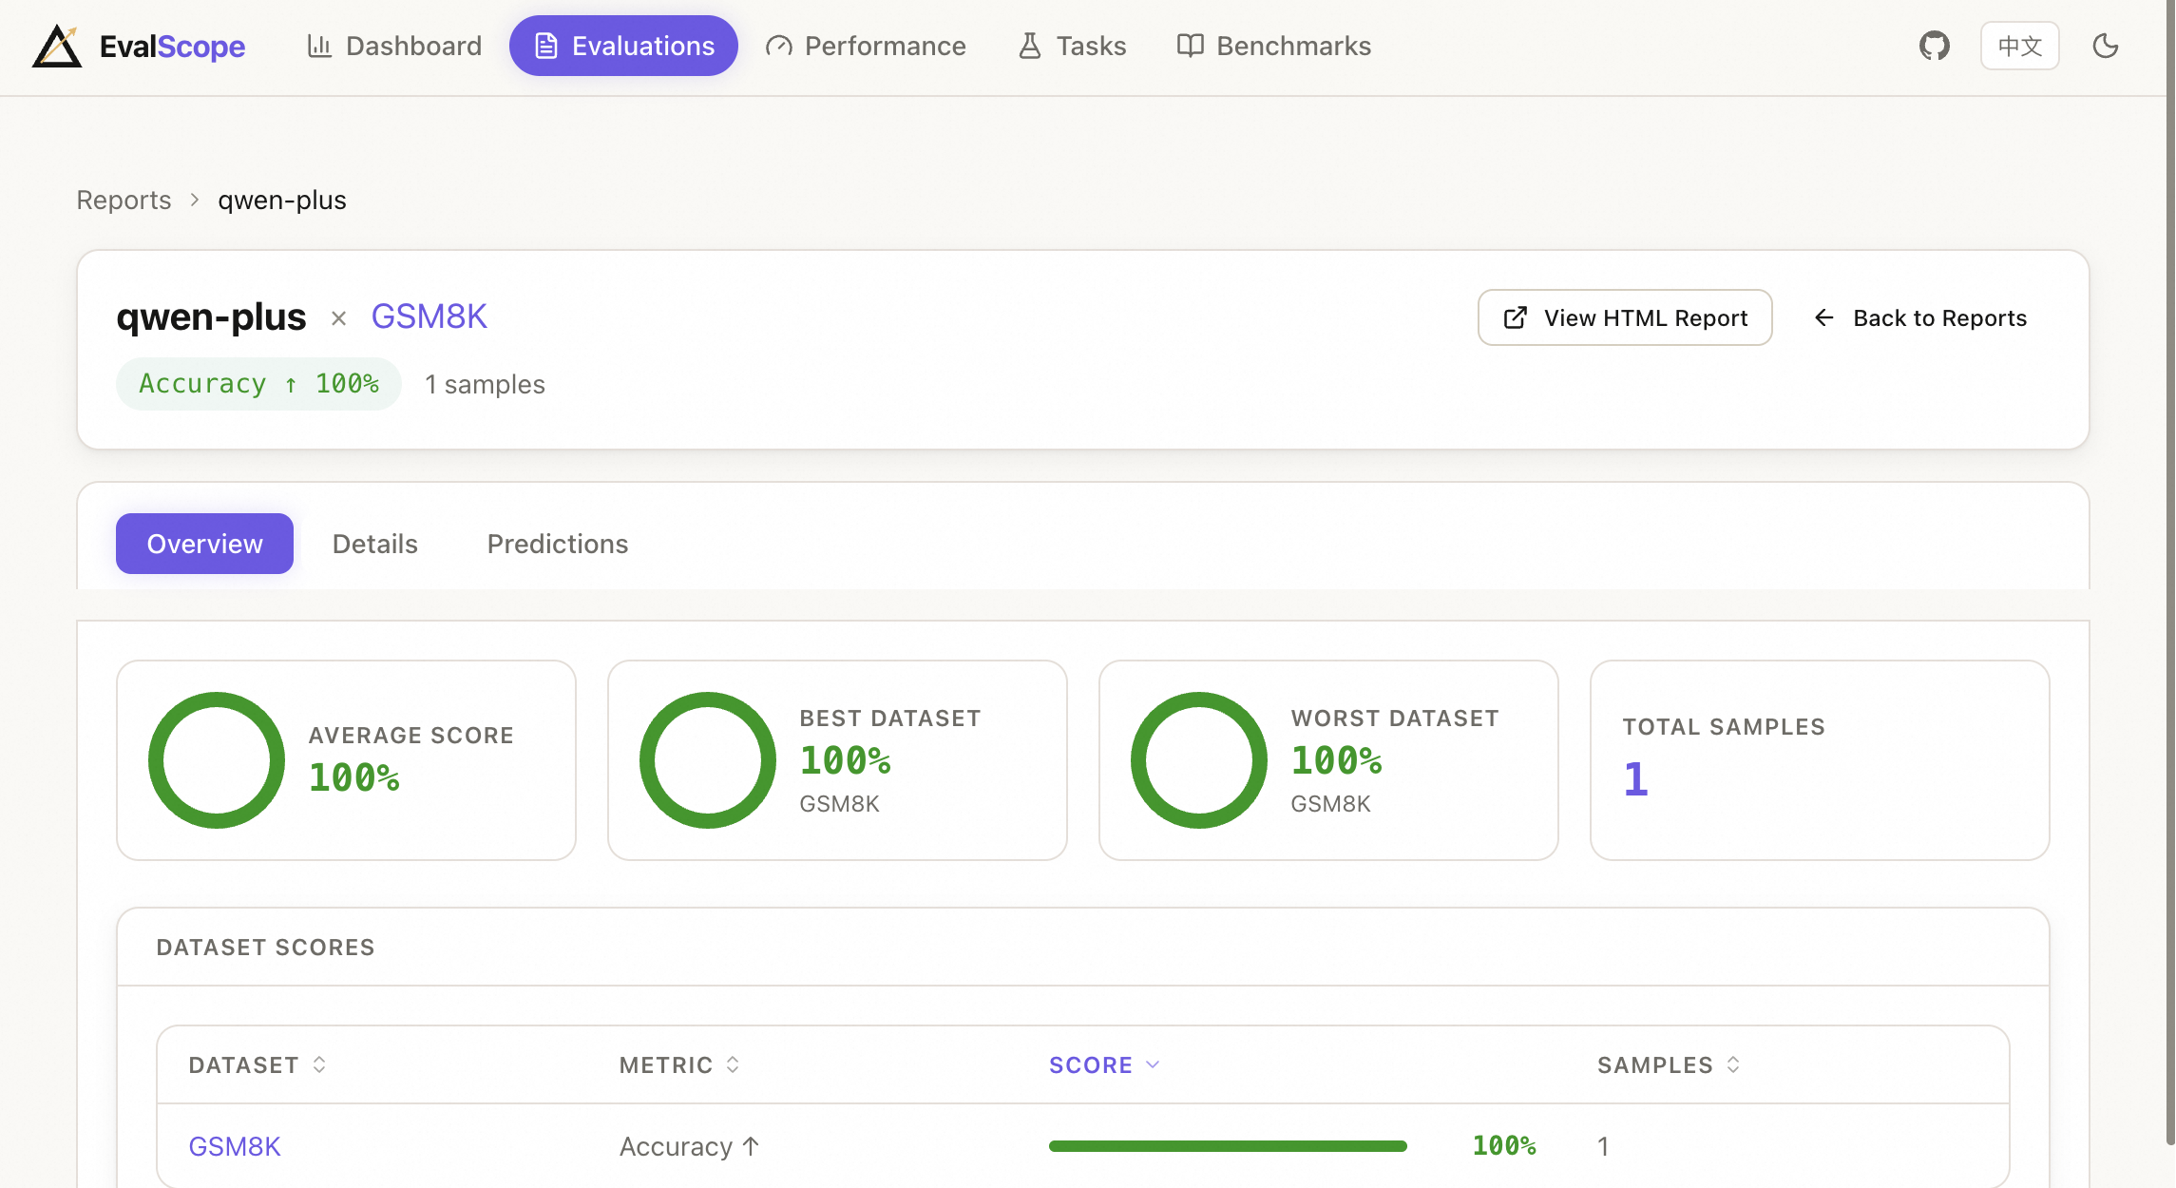2176x1188 pixels.
Task: Click the Worst Dataset ring chart
Action: [1199, 760]
